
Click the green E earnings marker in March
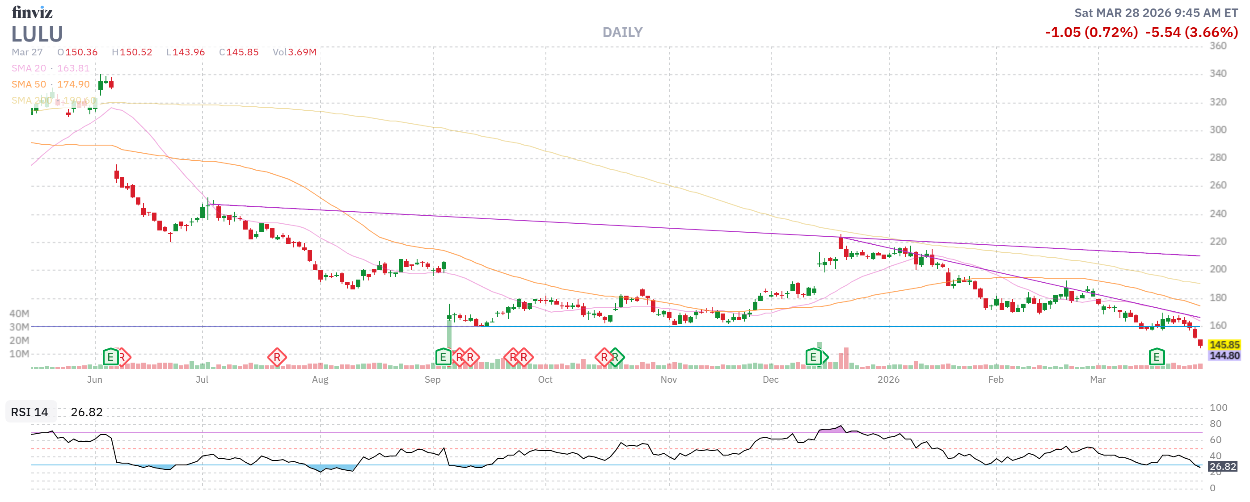click(1157, 358)
